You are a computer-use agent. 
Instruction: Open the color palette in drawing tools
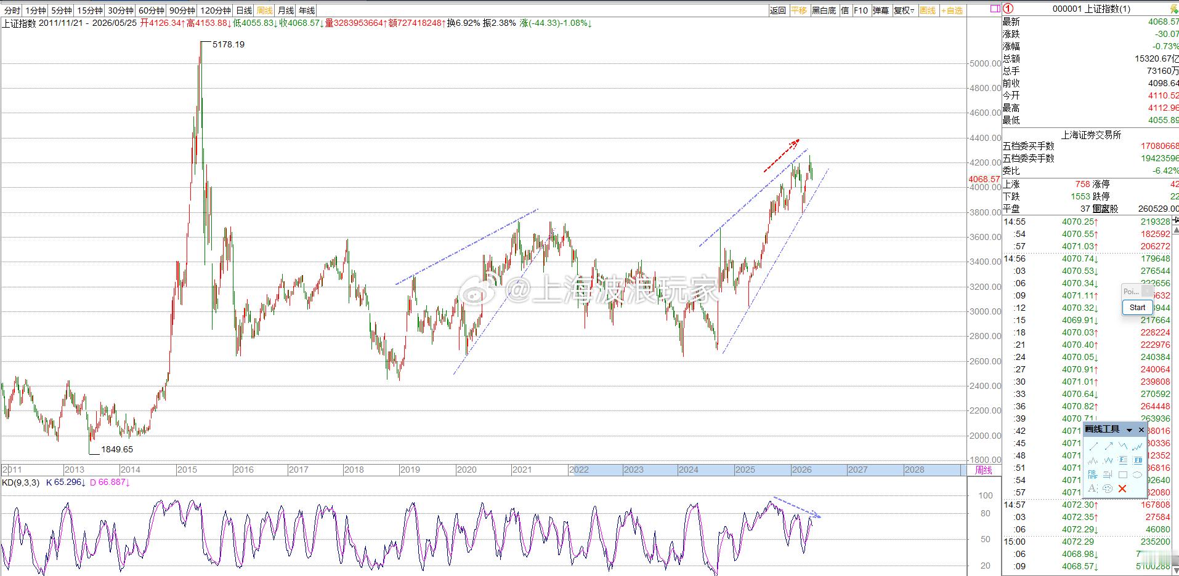pyautogui.click(x=1108, y=489)
